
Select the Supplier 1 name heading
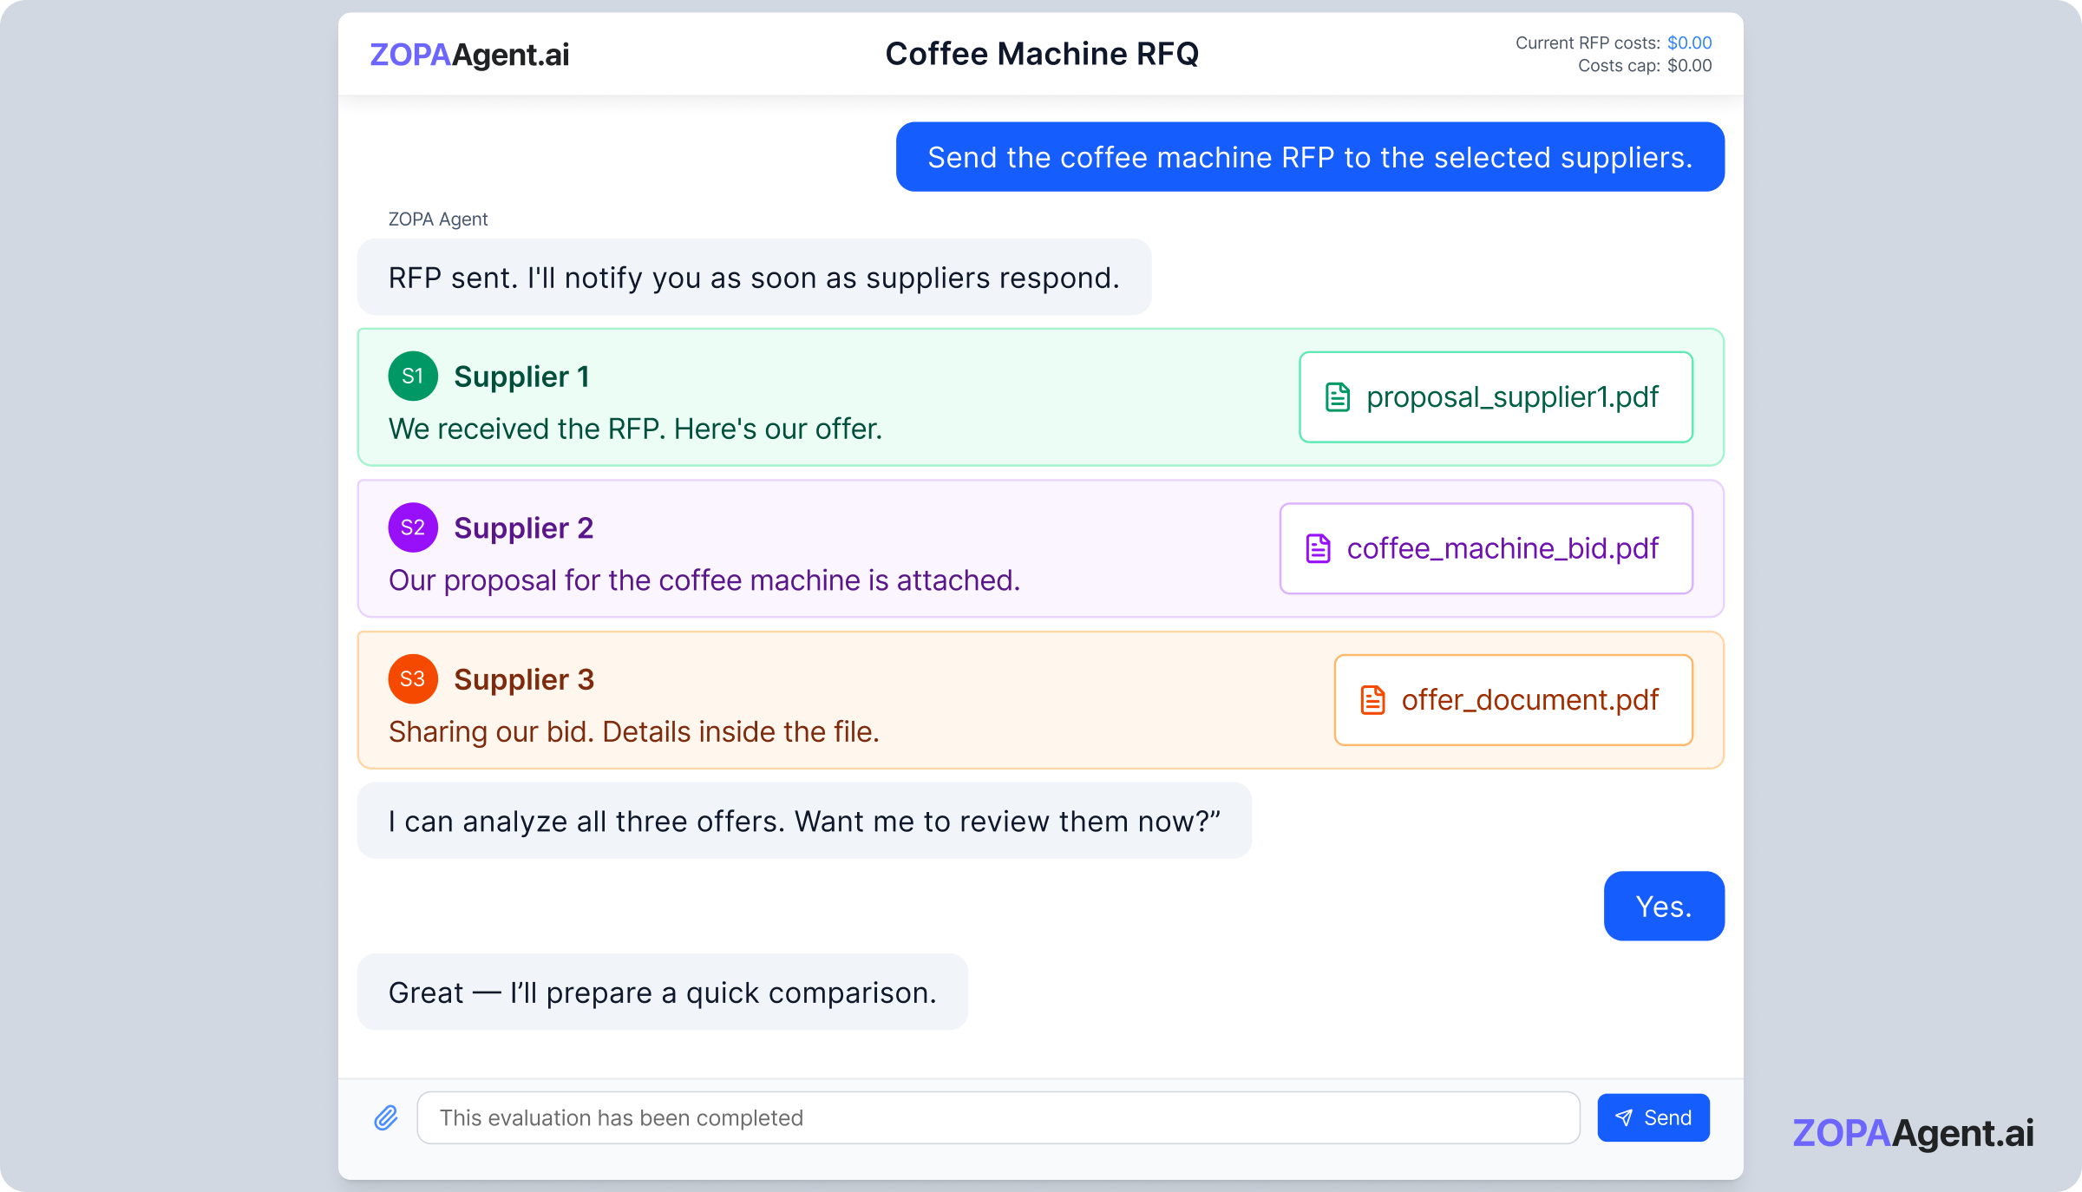pos(521,377)
